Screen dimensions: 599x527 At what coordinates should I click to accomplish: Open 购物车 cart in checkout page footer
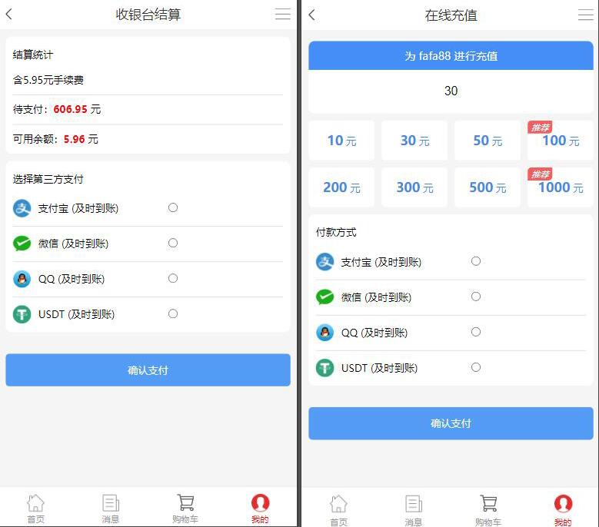click(x=185, y=509)
